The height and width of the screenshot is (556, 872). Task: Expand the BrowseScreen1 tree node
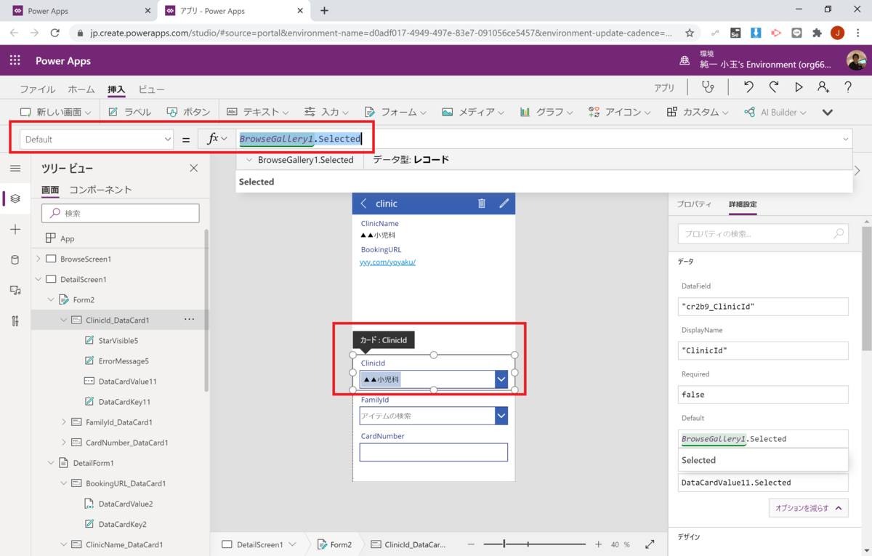[38, 259]
